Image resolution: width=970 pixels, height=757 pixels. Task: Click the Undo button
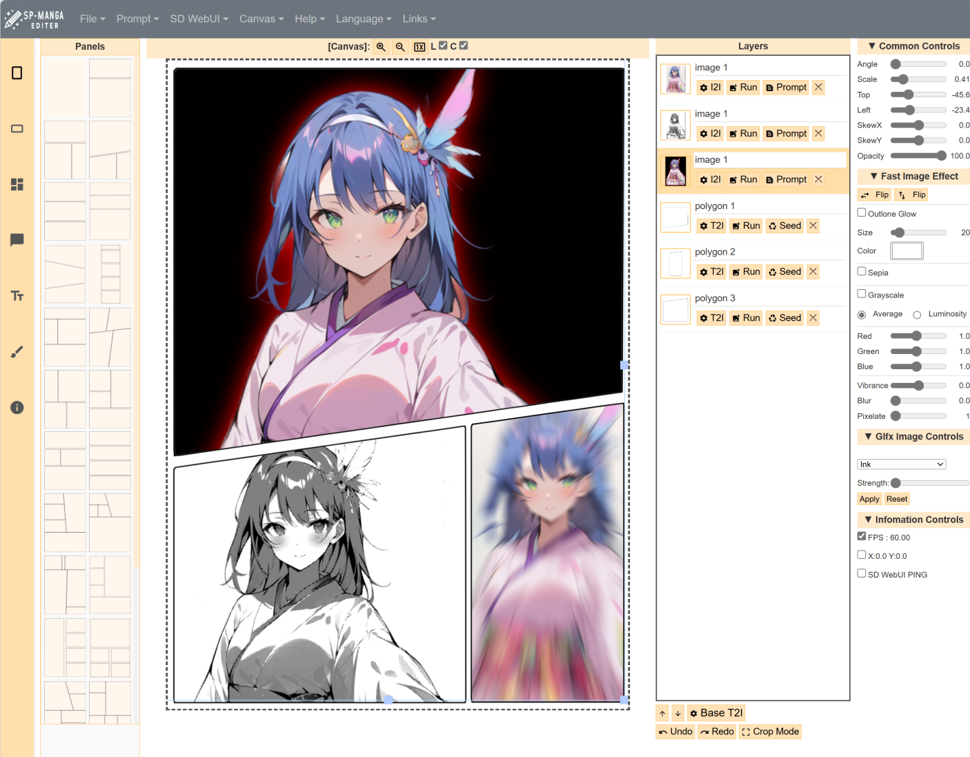[675, 731]
